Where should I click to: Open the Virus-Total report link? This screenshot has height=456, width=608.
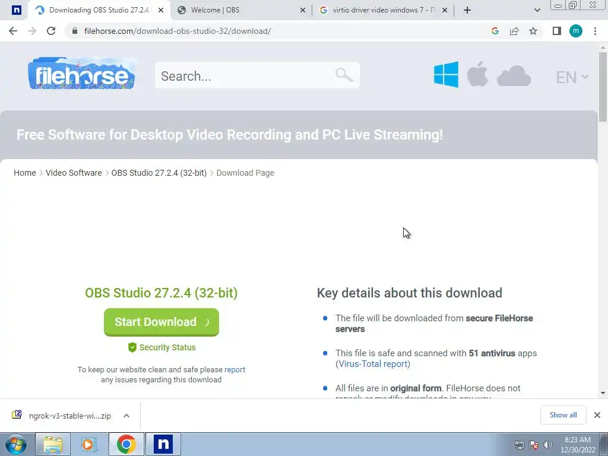[x=373, y=364]
